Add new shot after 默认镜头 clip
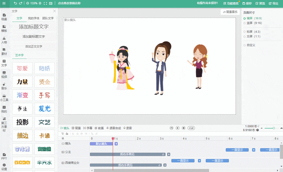 116,143
